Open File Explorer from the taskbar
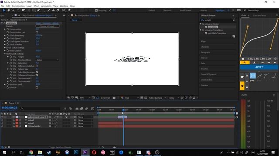The height and width of the screenshot is (156, 279). (x=40, y=152)
